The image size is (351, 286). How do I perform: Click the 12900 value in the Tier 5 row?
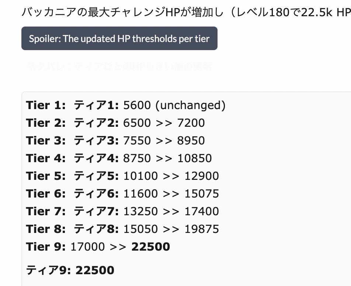pos(201,176)
